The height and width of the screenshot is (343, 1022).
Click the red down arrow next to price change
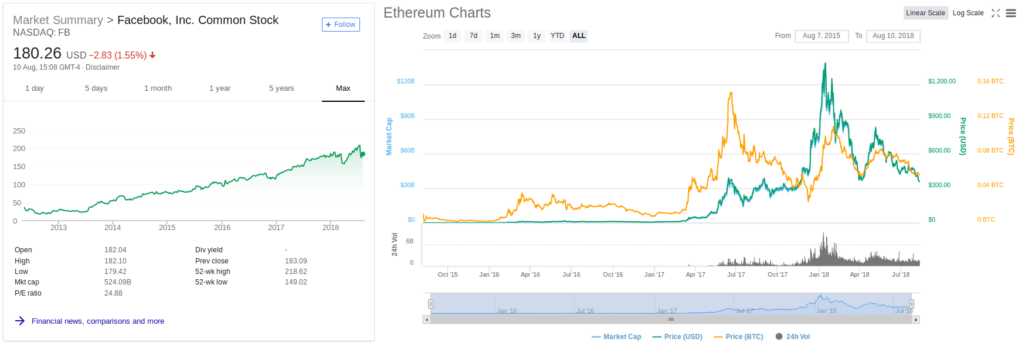(152, 55)
